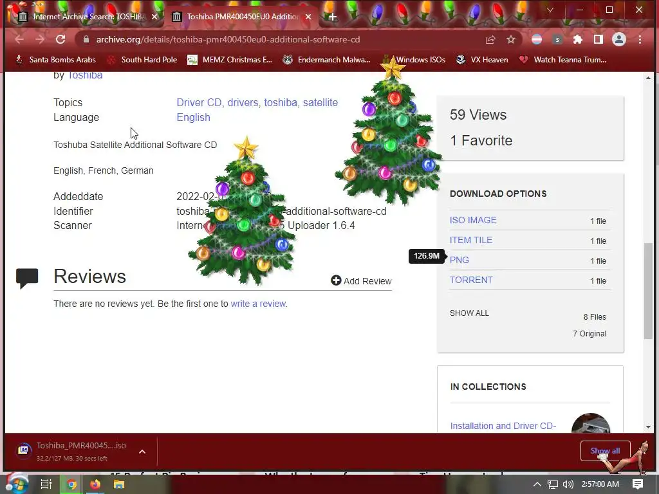This screenshot has width=659, height=494.
Task: Open Santa Bombs Arabs bookmark
Action: (55, 60)
